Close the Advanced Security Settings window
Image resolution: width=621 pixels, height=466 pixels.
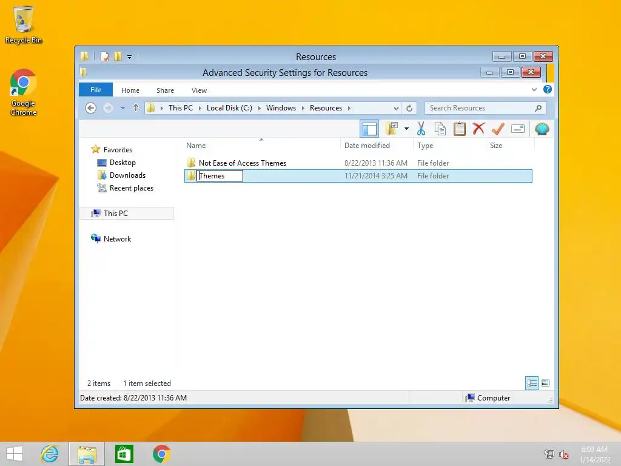[531, 72]
